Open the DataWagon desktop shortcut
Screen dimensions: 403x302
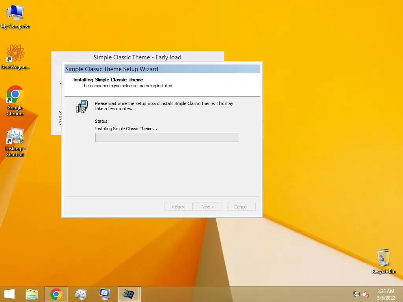tap(15, 57)
